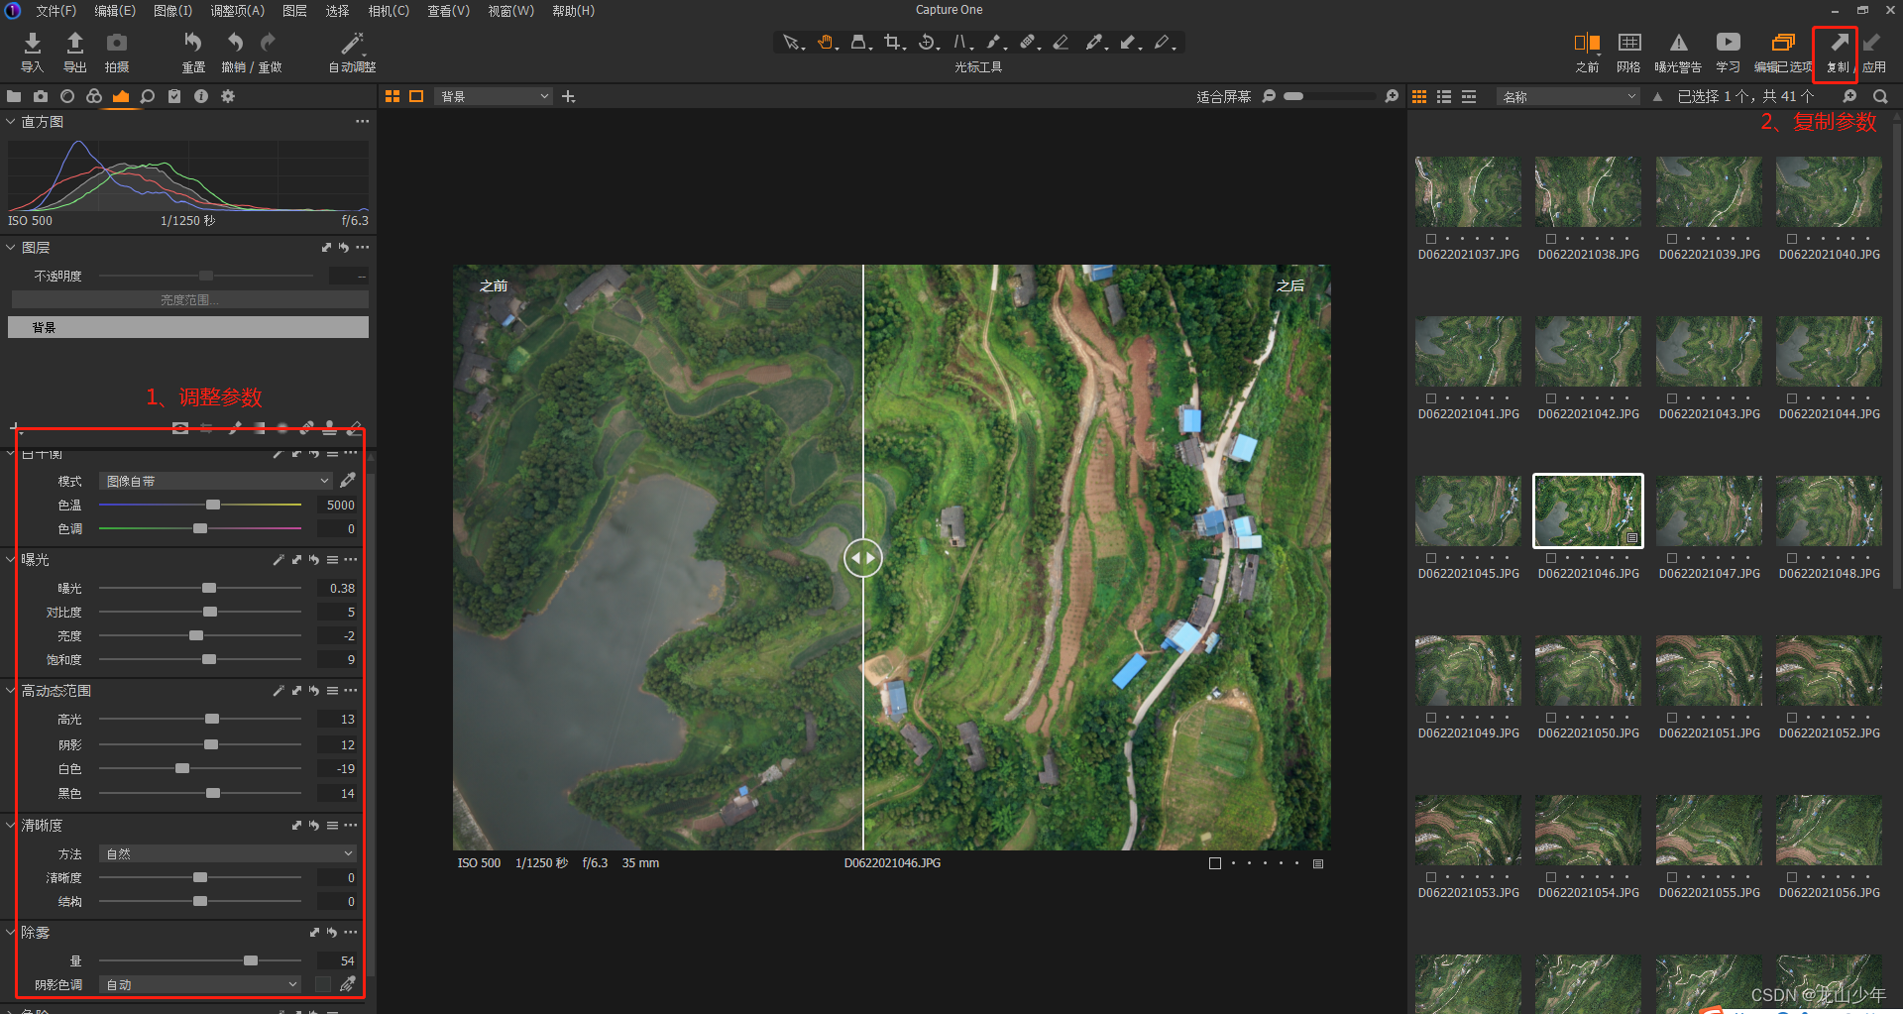Open the Metadata info tool tab
Screen dimensions: 1903x1014
201,96
